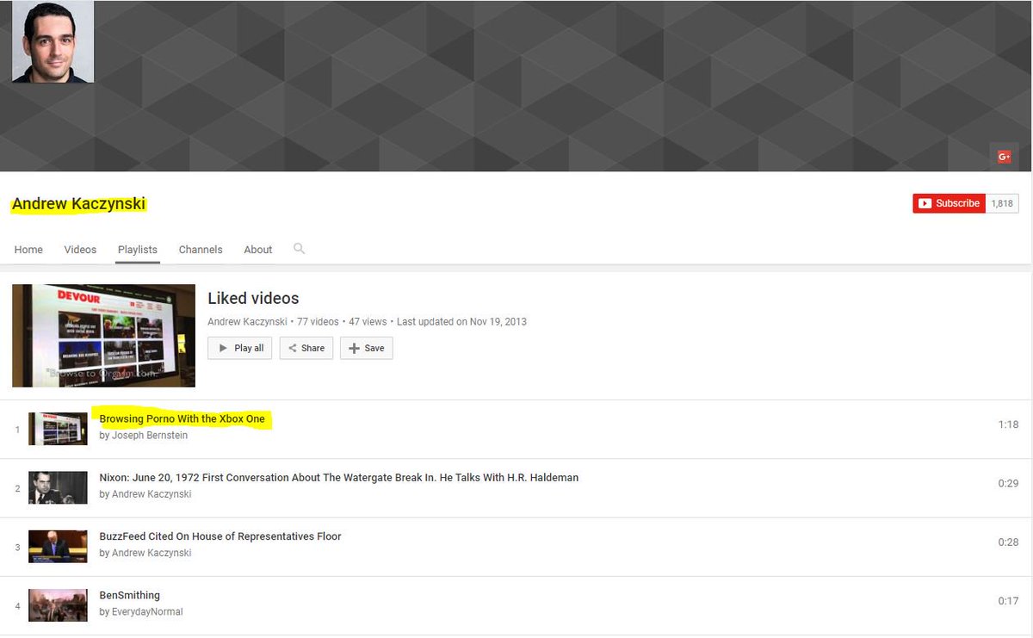Click the Joseph Bernstein uploader link
Screen dimensions: 1033x638
coord(150,436)
